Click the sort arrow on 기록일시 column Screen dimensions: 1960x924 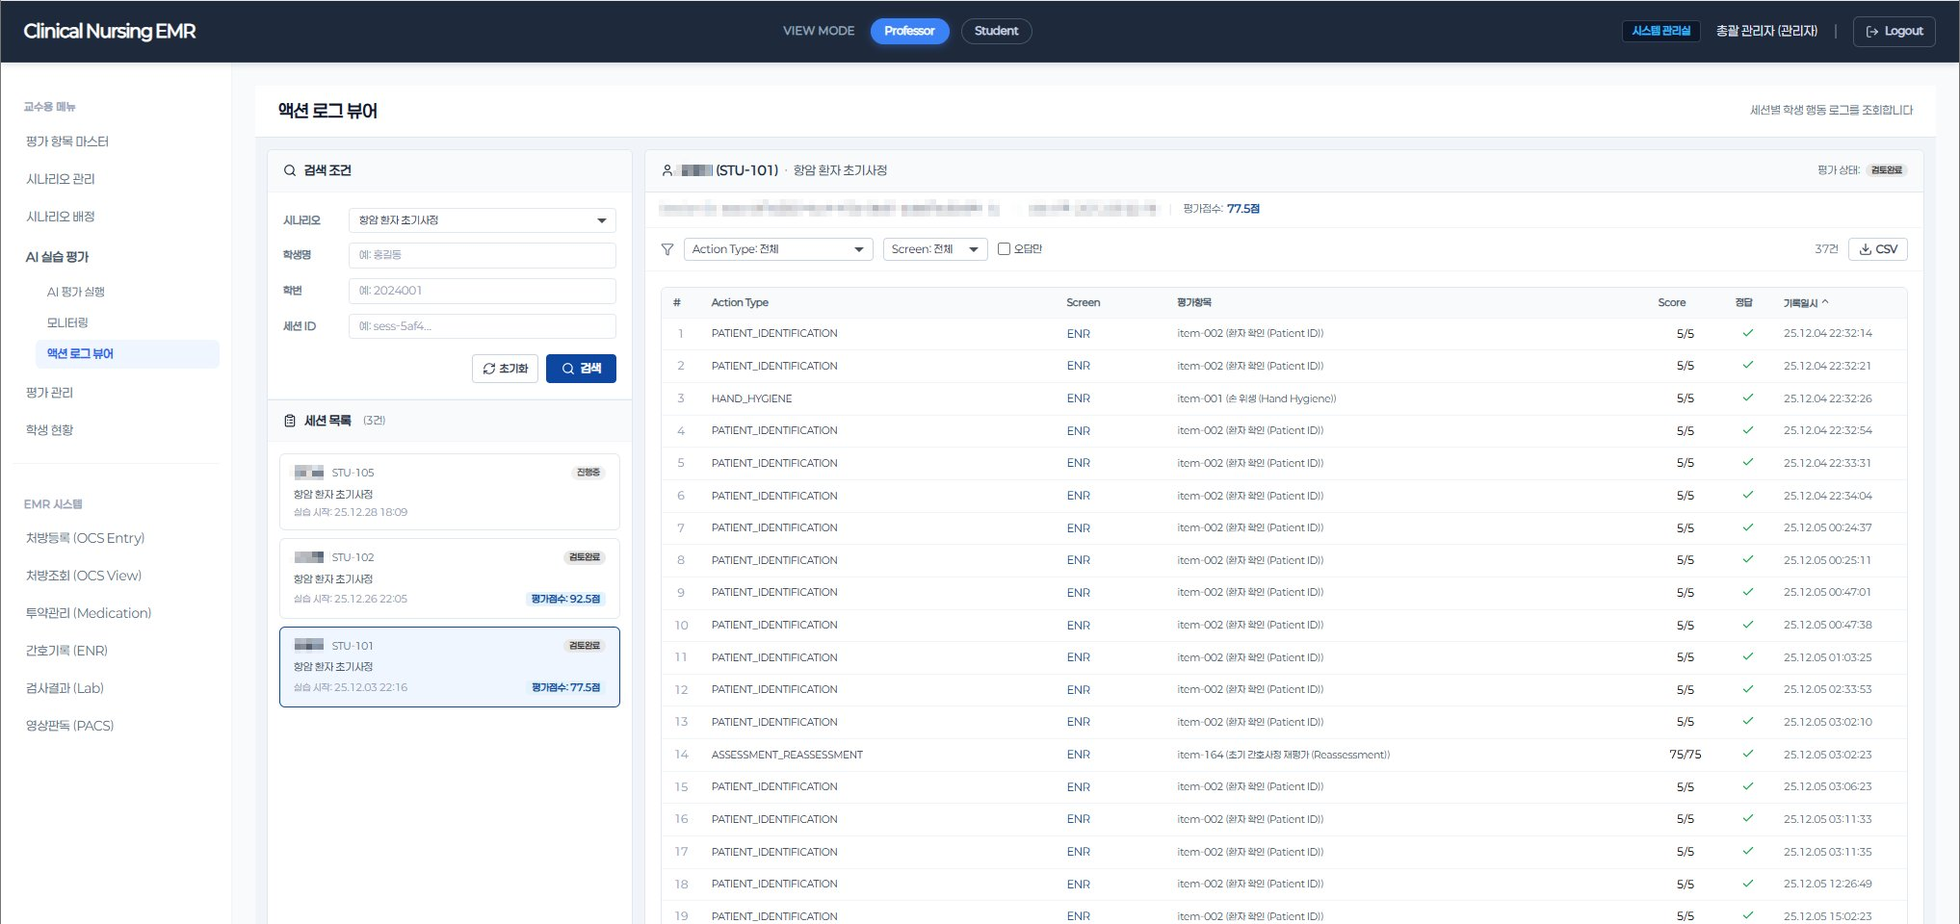click(x=1825, y=302)
